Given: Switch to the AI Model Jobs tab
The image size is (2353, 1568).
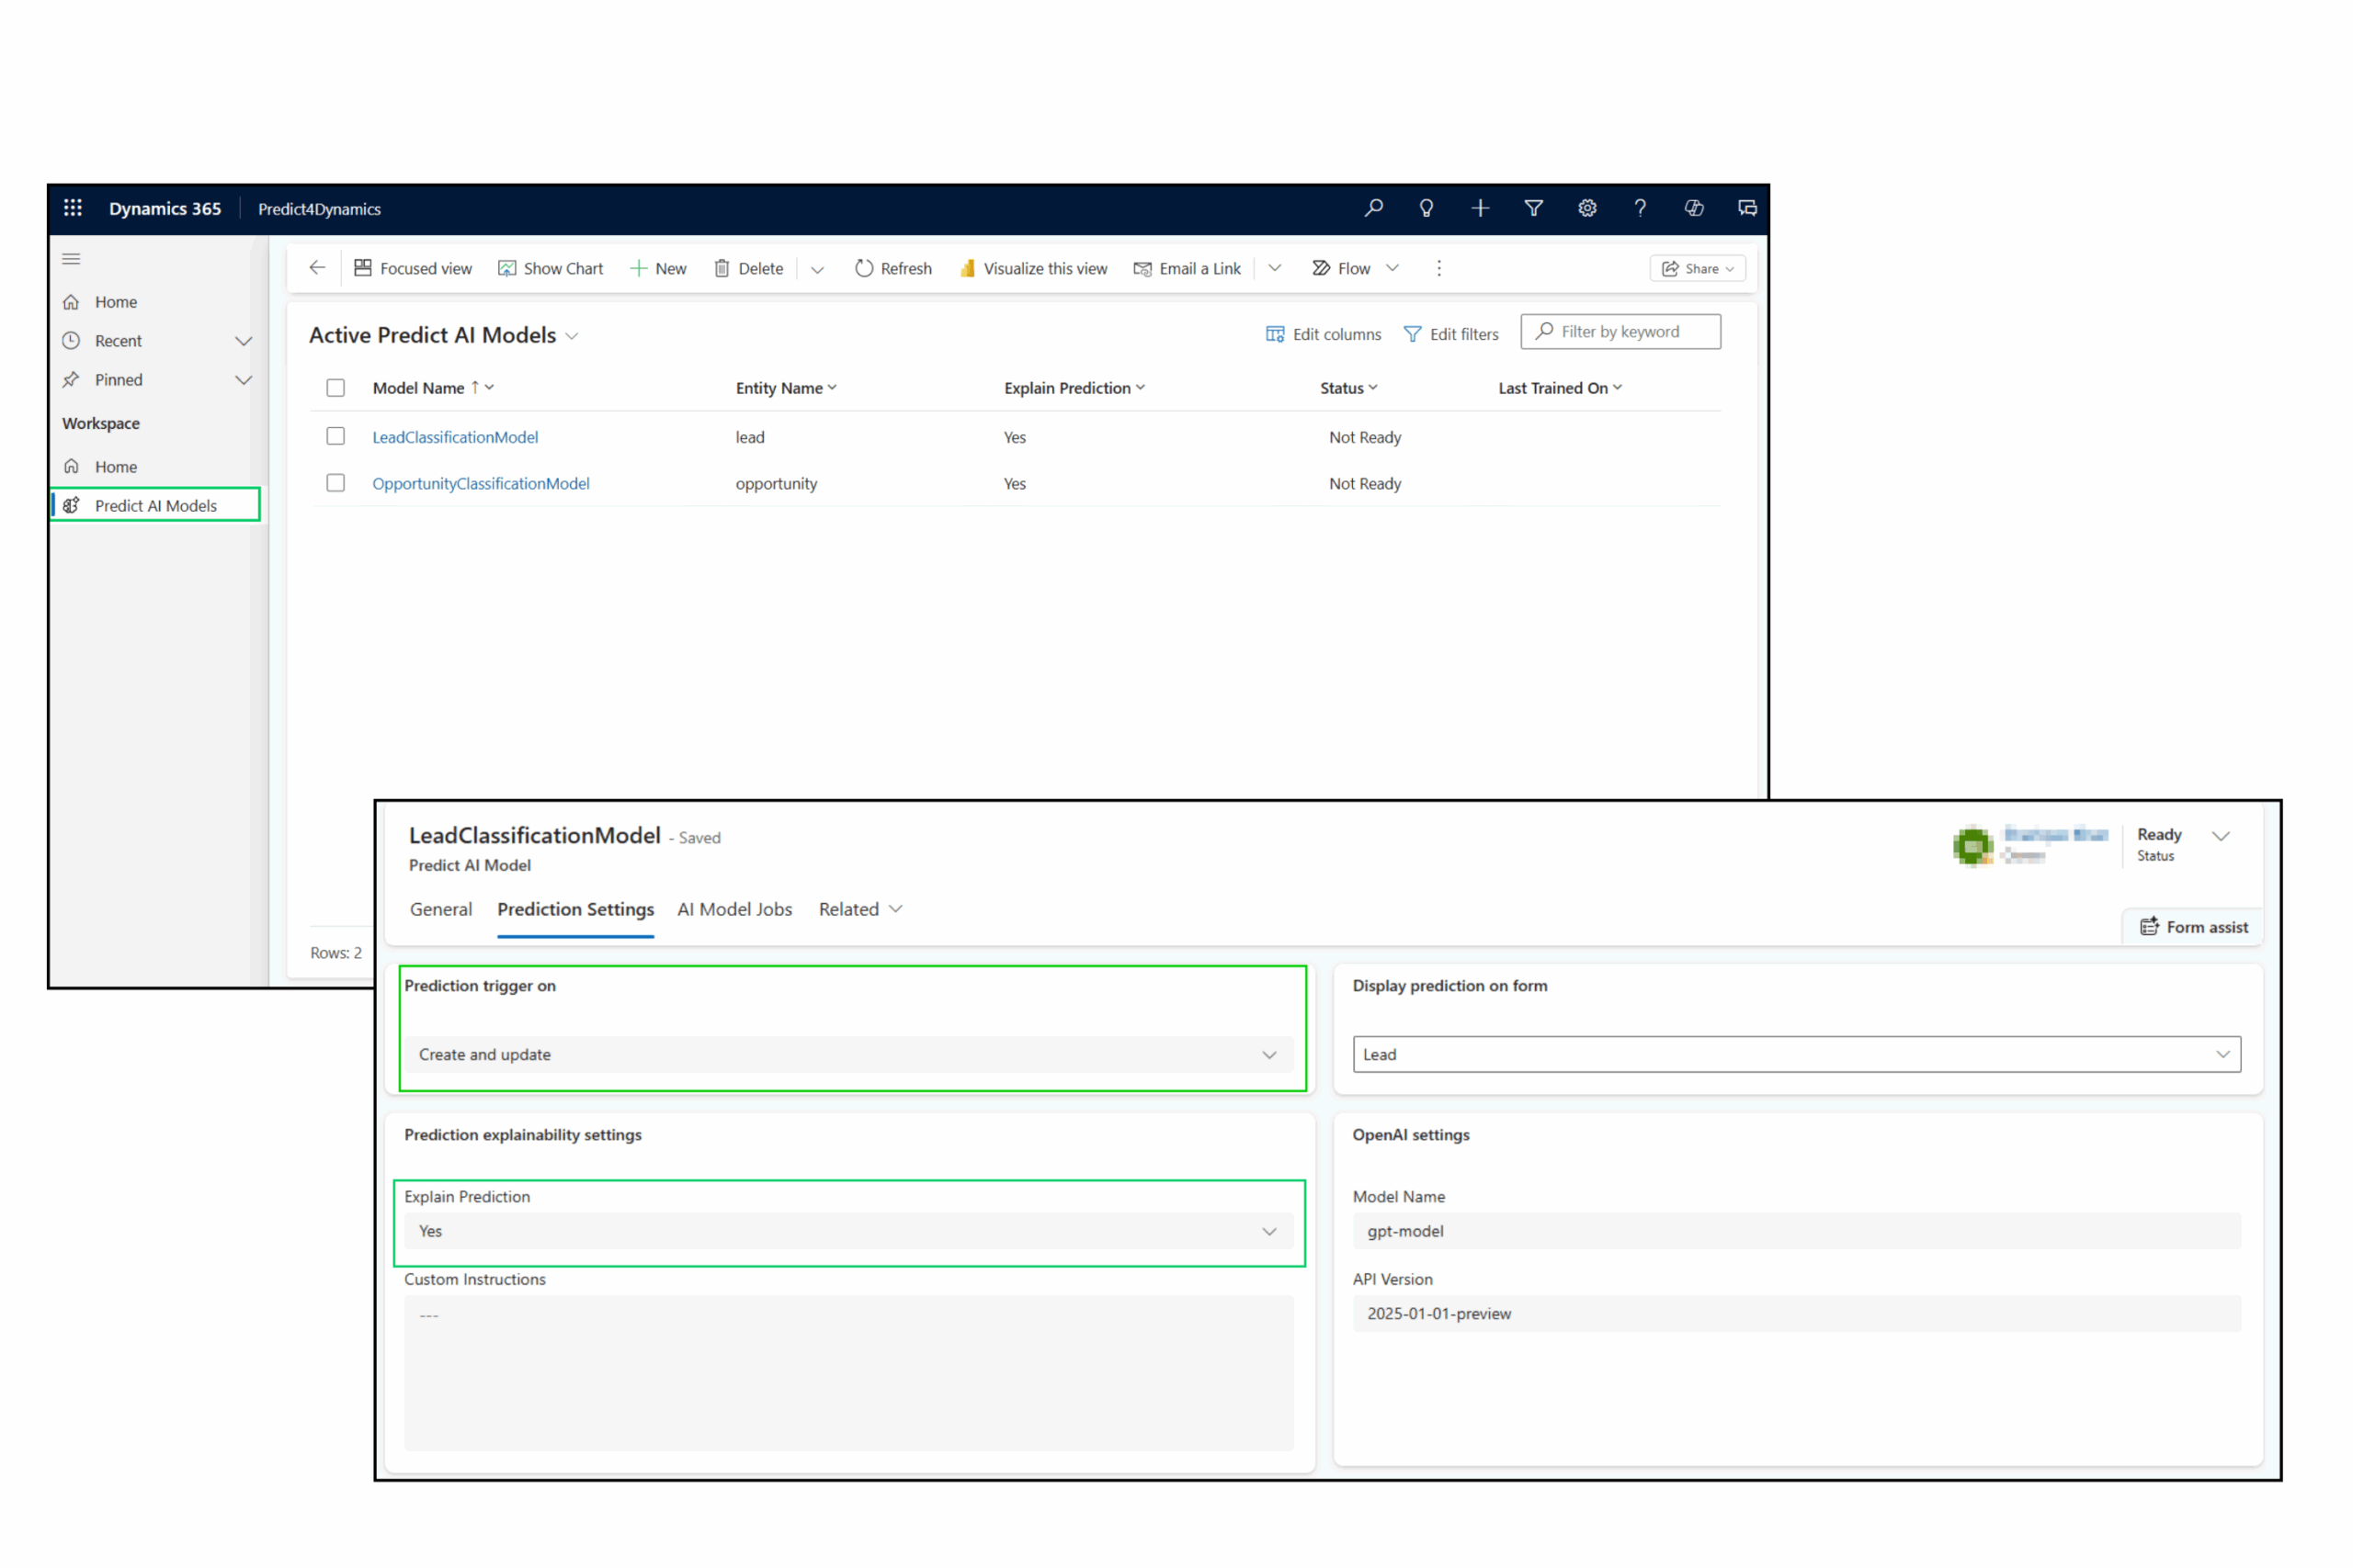Looking at the screenshot, I should point(734,909).
